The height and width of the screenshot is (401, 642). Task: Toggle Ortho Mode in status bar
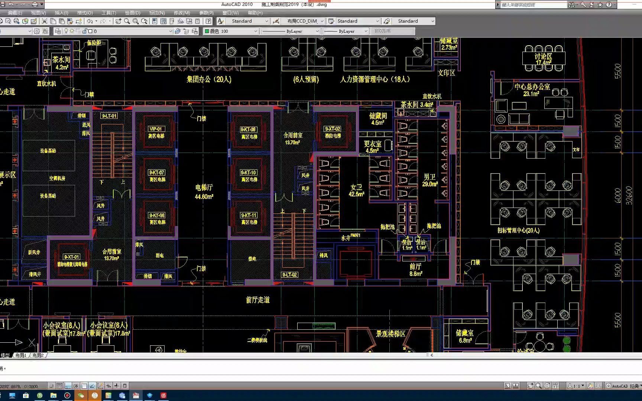(68, 386)
